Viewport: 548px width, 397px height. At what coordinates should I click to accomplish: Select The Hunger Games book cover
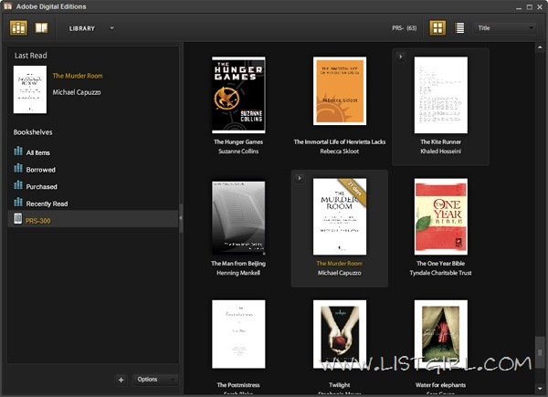pyautogui.click(x=238, y=95)
